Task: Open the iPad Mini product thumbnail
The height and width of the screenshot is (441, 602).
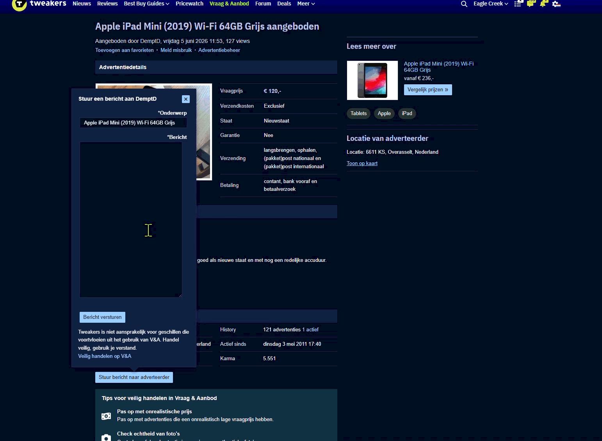Action: click(x=372, y=80)
